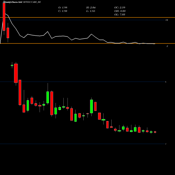Image resolution: width=175 pixels, height=175 pixels.
Task: Select the OH: 3.03 reading
Action: click(120, 11)
